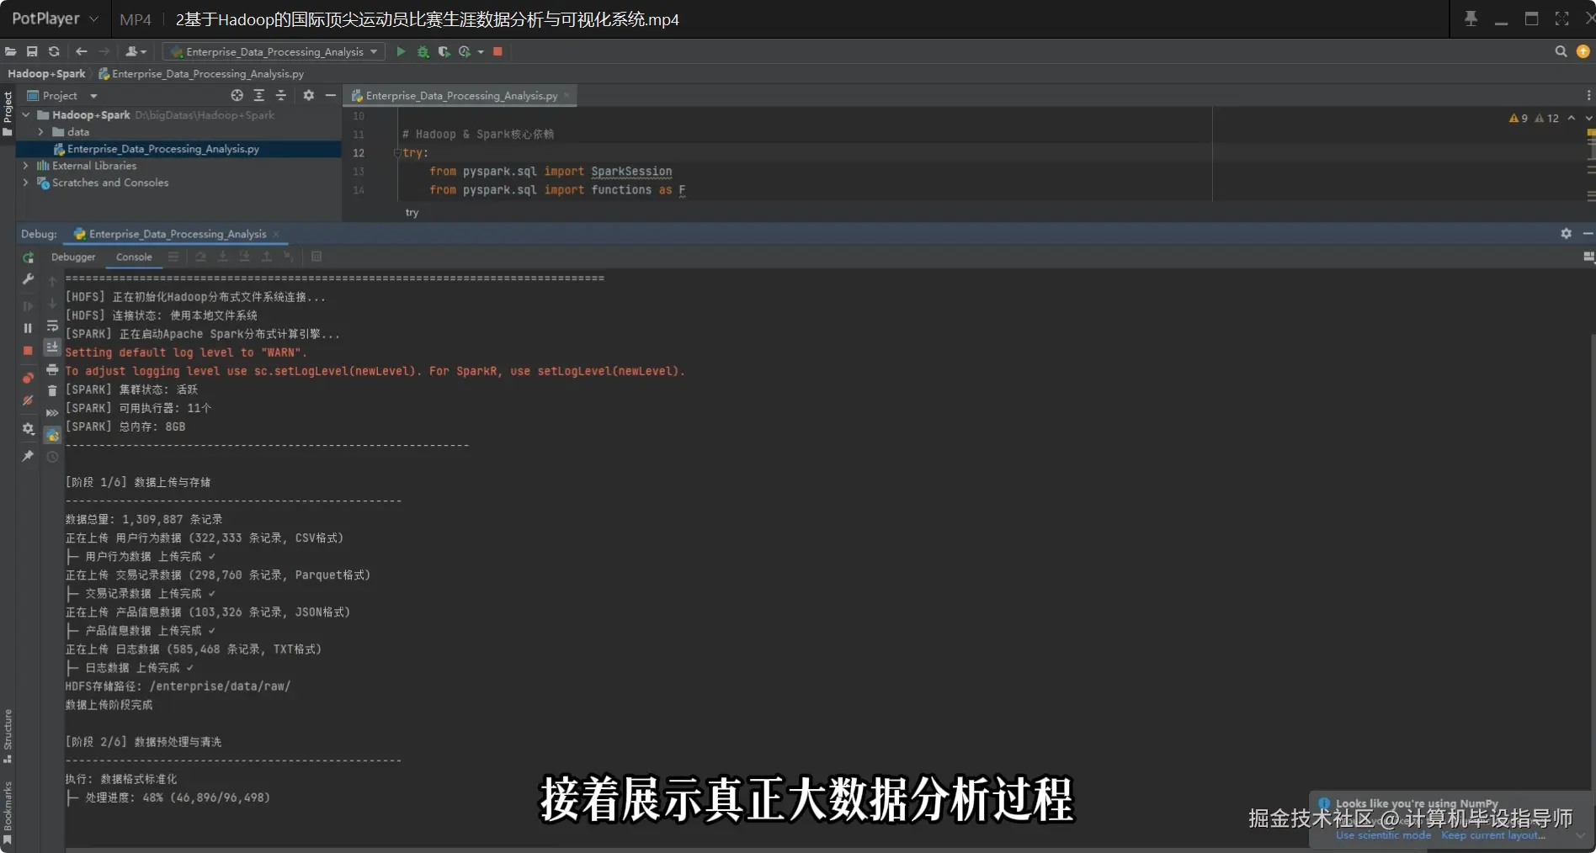
Task: Hide the Project panel with minus
Action: (331, 95)
